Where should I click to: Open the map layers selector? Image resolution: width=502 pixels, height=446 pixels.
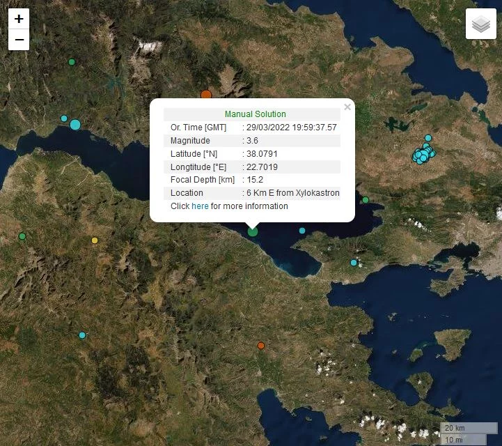tap(480, 24)
